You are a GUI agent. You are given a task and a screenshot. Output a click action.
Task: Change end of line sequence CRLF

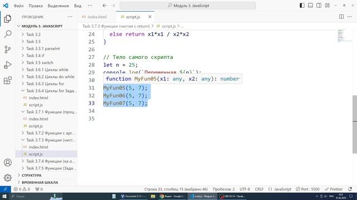(259, 189)
